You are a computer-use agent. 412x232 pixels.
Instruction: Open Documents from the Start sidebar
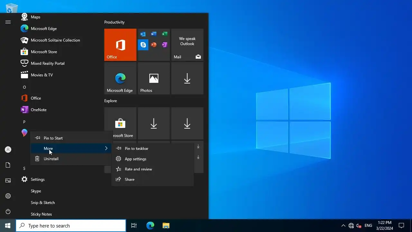point(8,165)
